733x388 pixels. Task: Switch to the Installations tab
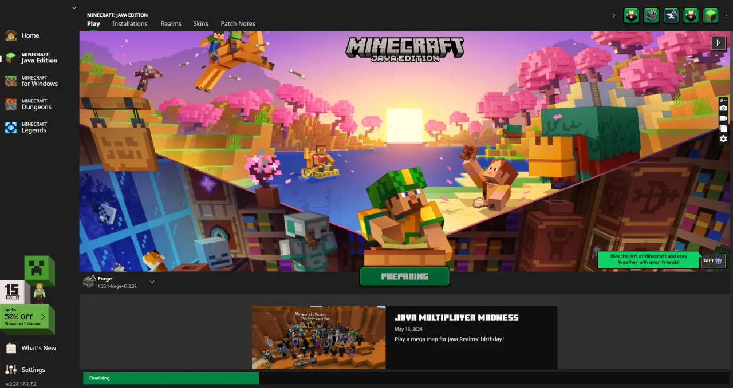pos(130,23)
